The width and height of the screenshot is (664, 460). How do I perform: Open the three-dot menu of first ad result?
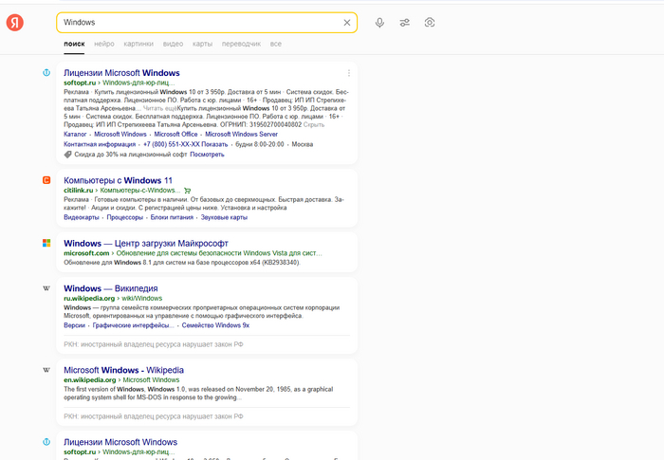(x=348, y=73)
